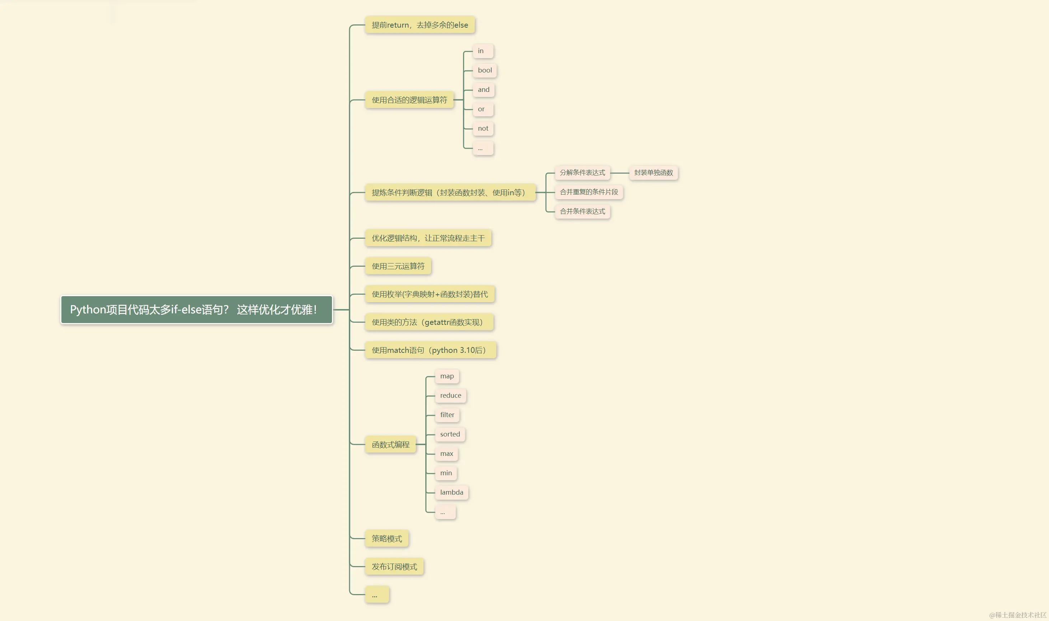Click the 'not' operator node
1049x621 pixels.
tap(483, 129)
